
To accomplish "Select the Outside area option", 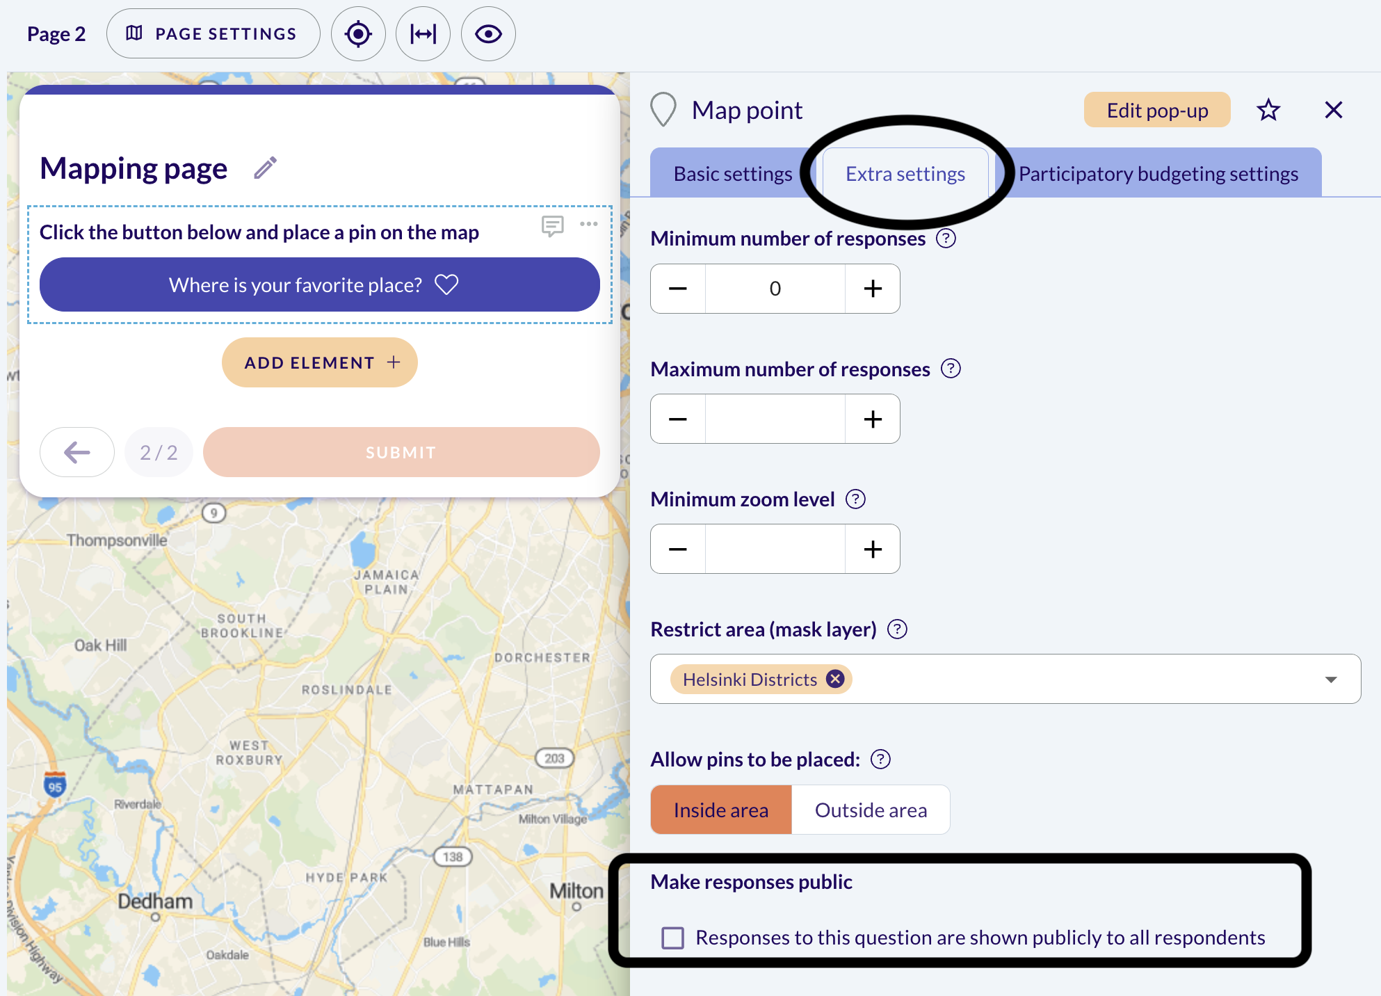I will (x=871, y=810).
